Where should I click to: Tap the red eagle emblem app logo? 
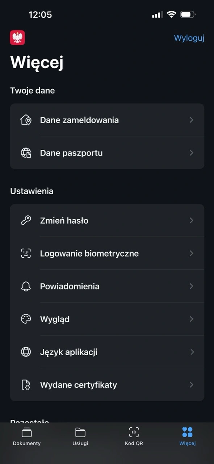pyautogui.click(x=17, y=38)
